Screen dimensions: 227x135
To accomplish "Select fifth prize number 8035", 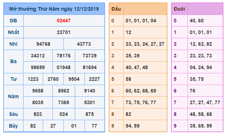I will click(x=38, y=102).
